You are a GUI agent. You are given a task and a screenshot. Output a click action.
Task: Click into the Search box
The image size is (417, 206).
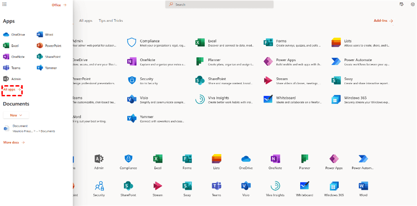pos(220,5)
